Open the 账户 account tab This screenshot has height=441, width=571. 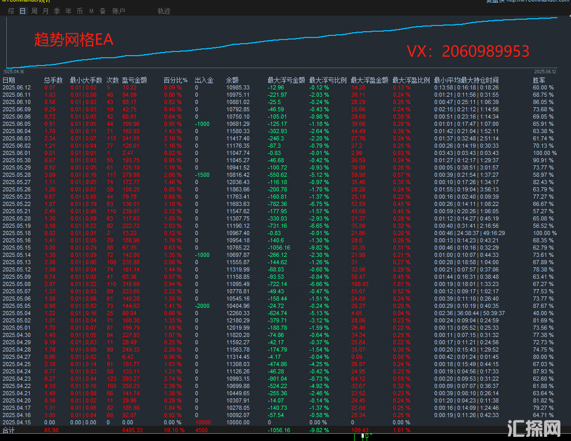119,11
